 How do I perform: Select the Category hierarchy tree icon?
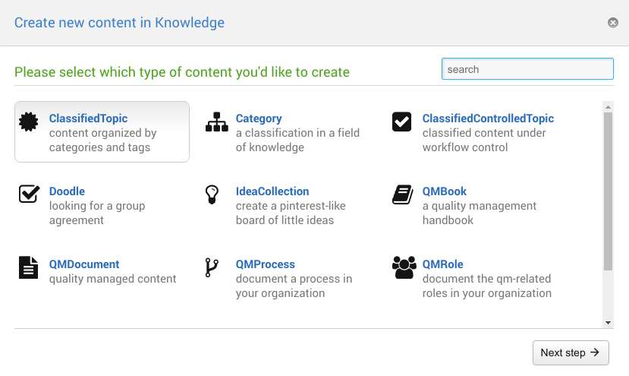coord(216,122)
